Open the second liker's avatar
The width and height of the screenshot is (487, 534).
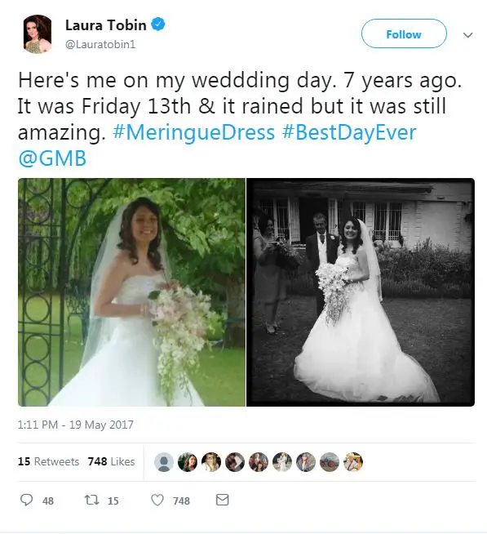188,462
